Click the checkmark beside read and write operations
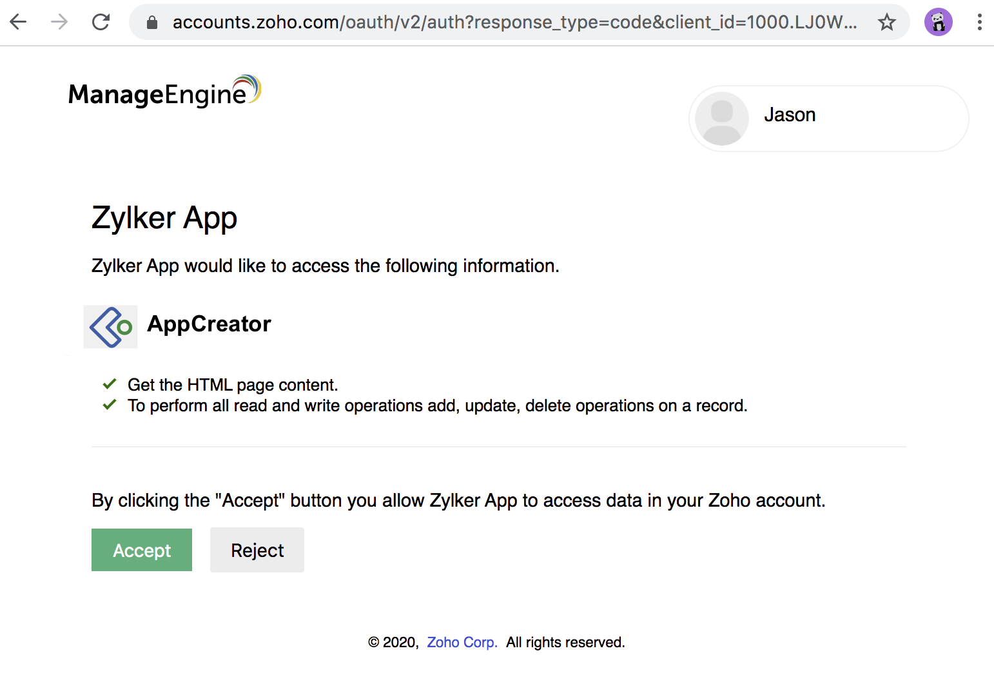Viewport: 994px width, 673px height. [x=110, y=405]
